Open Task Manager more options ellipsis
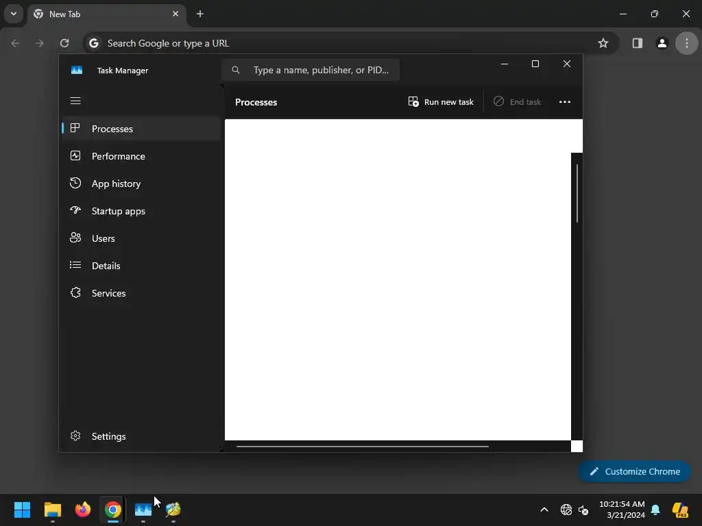Viewport: 702px width, 526px height. click(565, 102)
